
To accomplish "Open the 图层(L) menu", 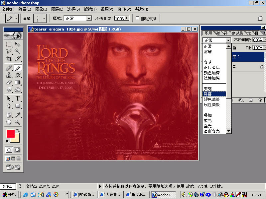I will (x=57, y=9).
